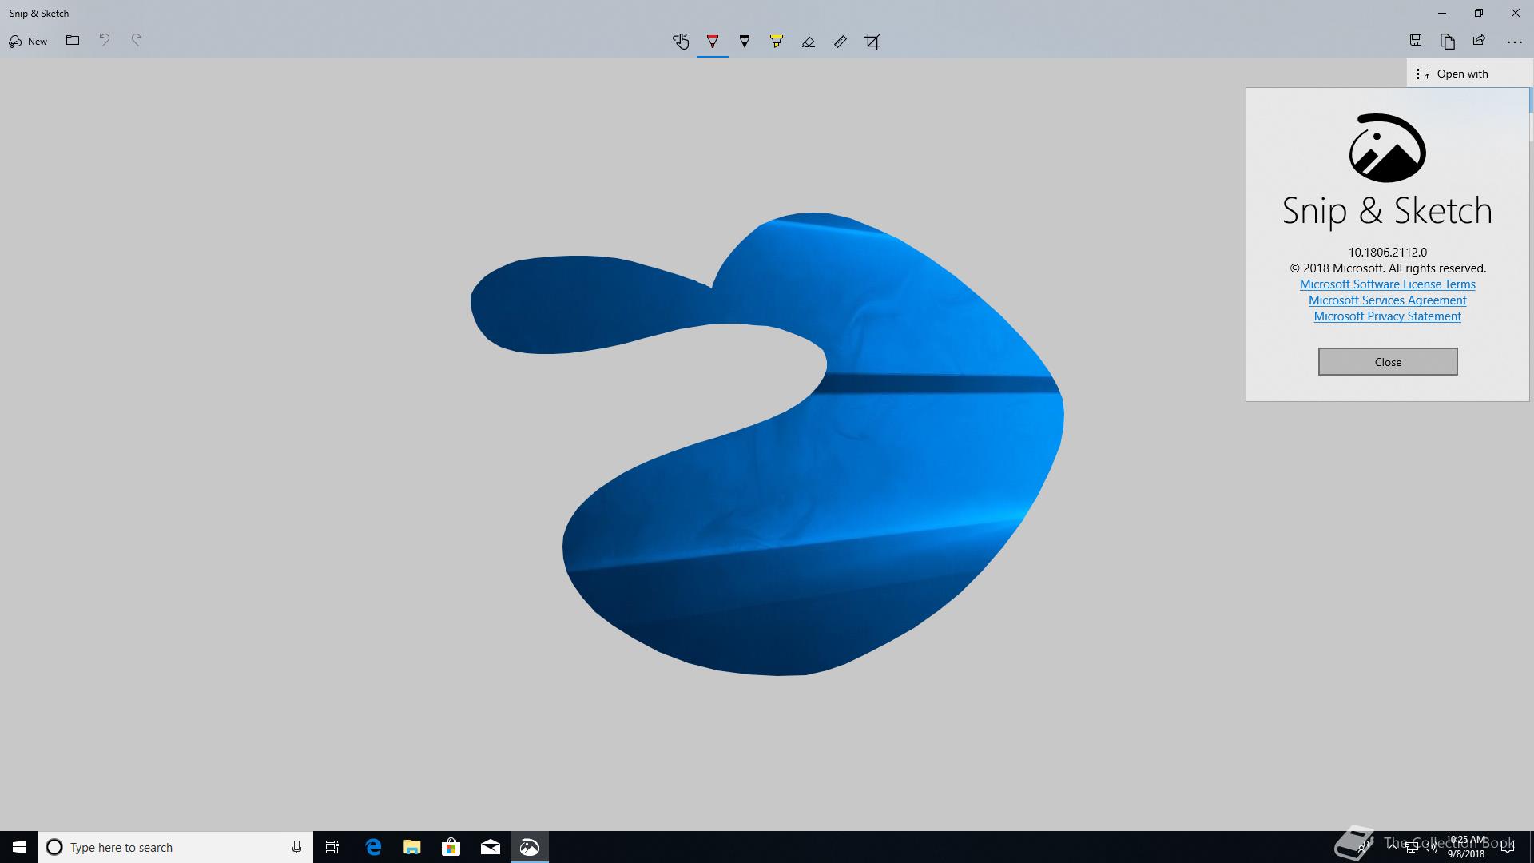This screenshot has width=1534, height=863.
Task: Open the Windows Start menu
Action: click(x=19, y=847)
